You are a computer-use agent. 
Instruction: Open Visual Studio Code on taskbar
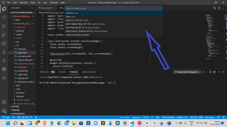coord(132,123)
